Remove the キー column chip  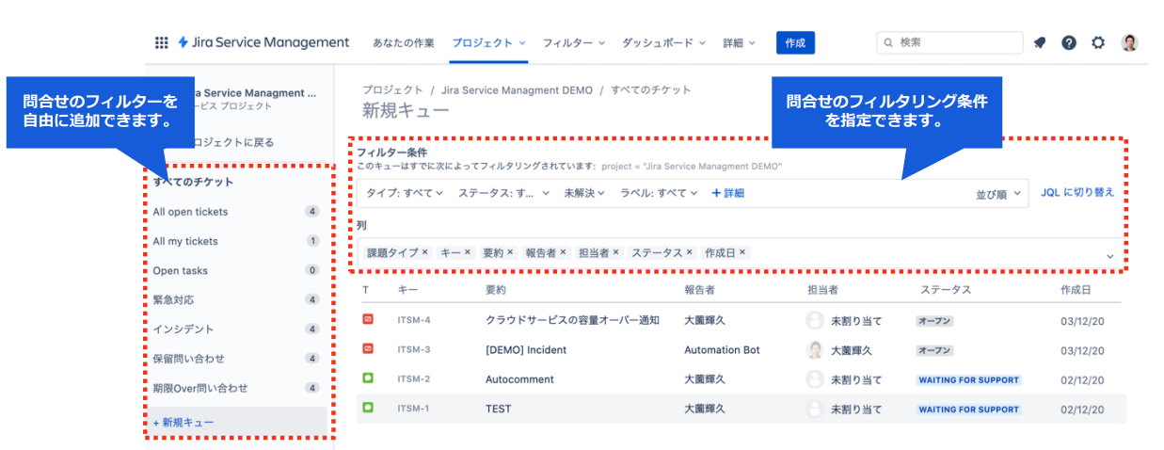(x=467, y=252)
